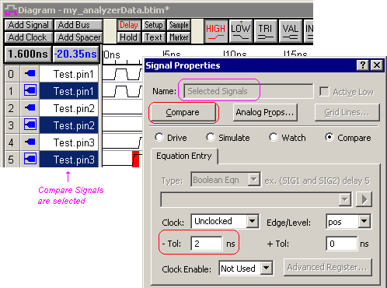This screenshot has height=288, width=387.
Task: Click Add Signal button
Action: tap(29, 25)
